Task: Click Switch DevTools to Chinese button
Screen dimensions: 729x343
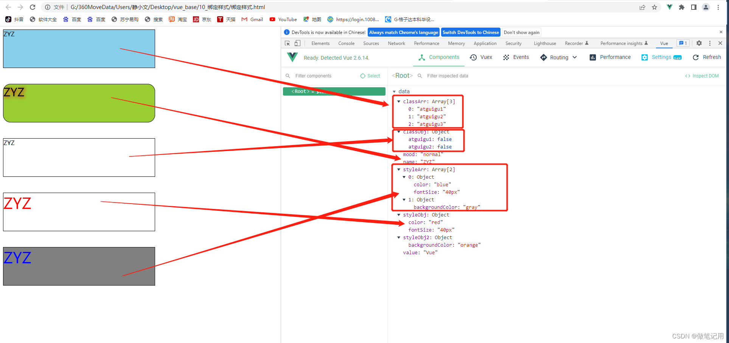Action: [x=471, y=32]
